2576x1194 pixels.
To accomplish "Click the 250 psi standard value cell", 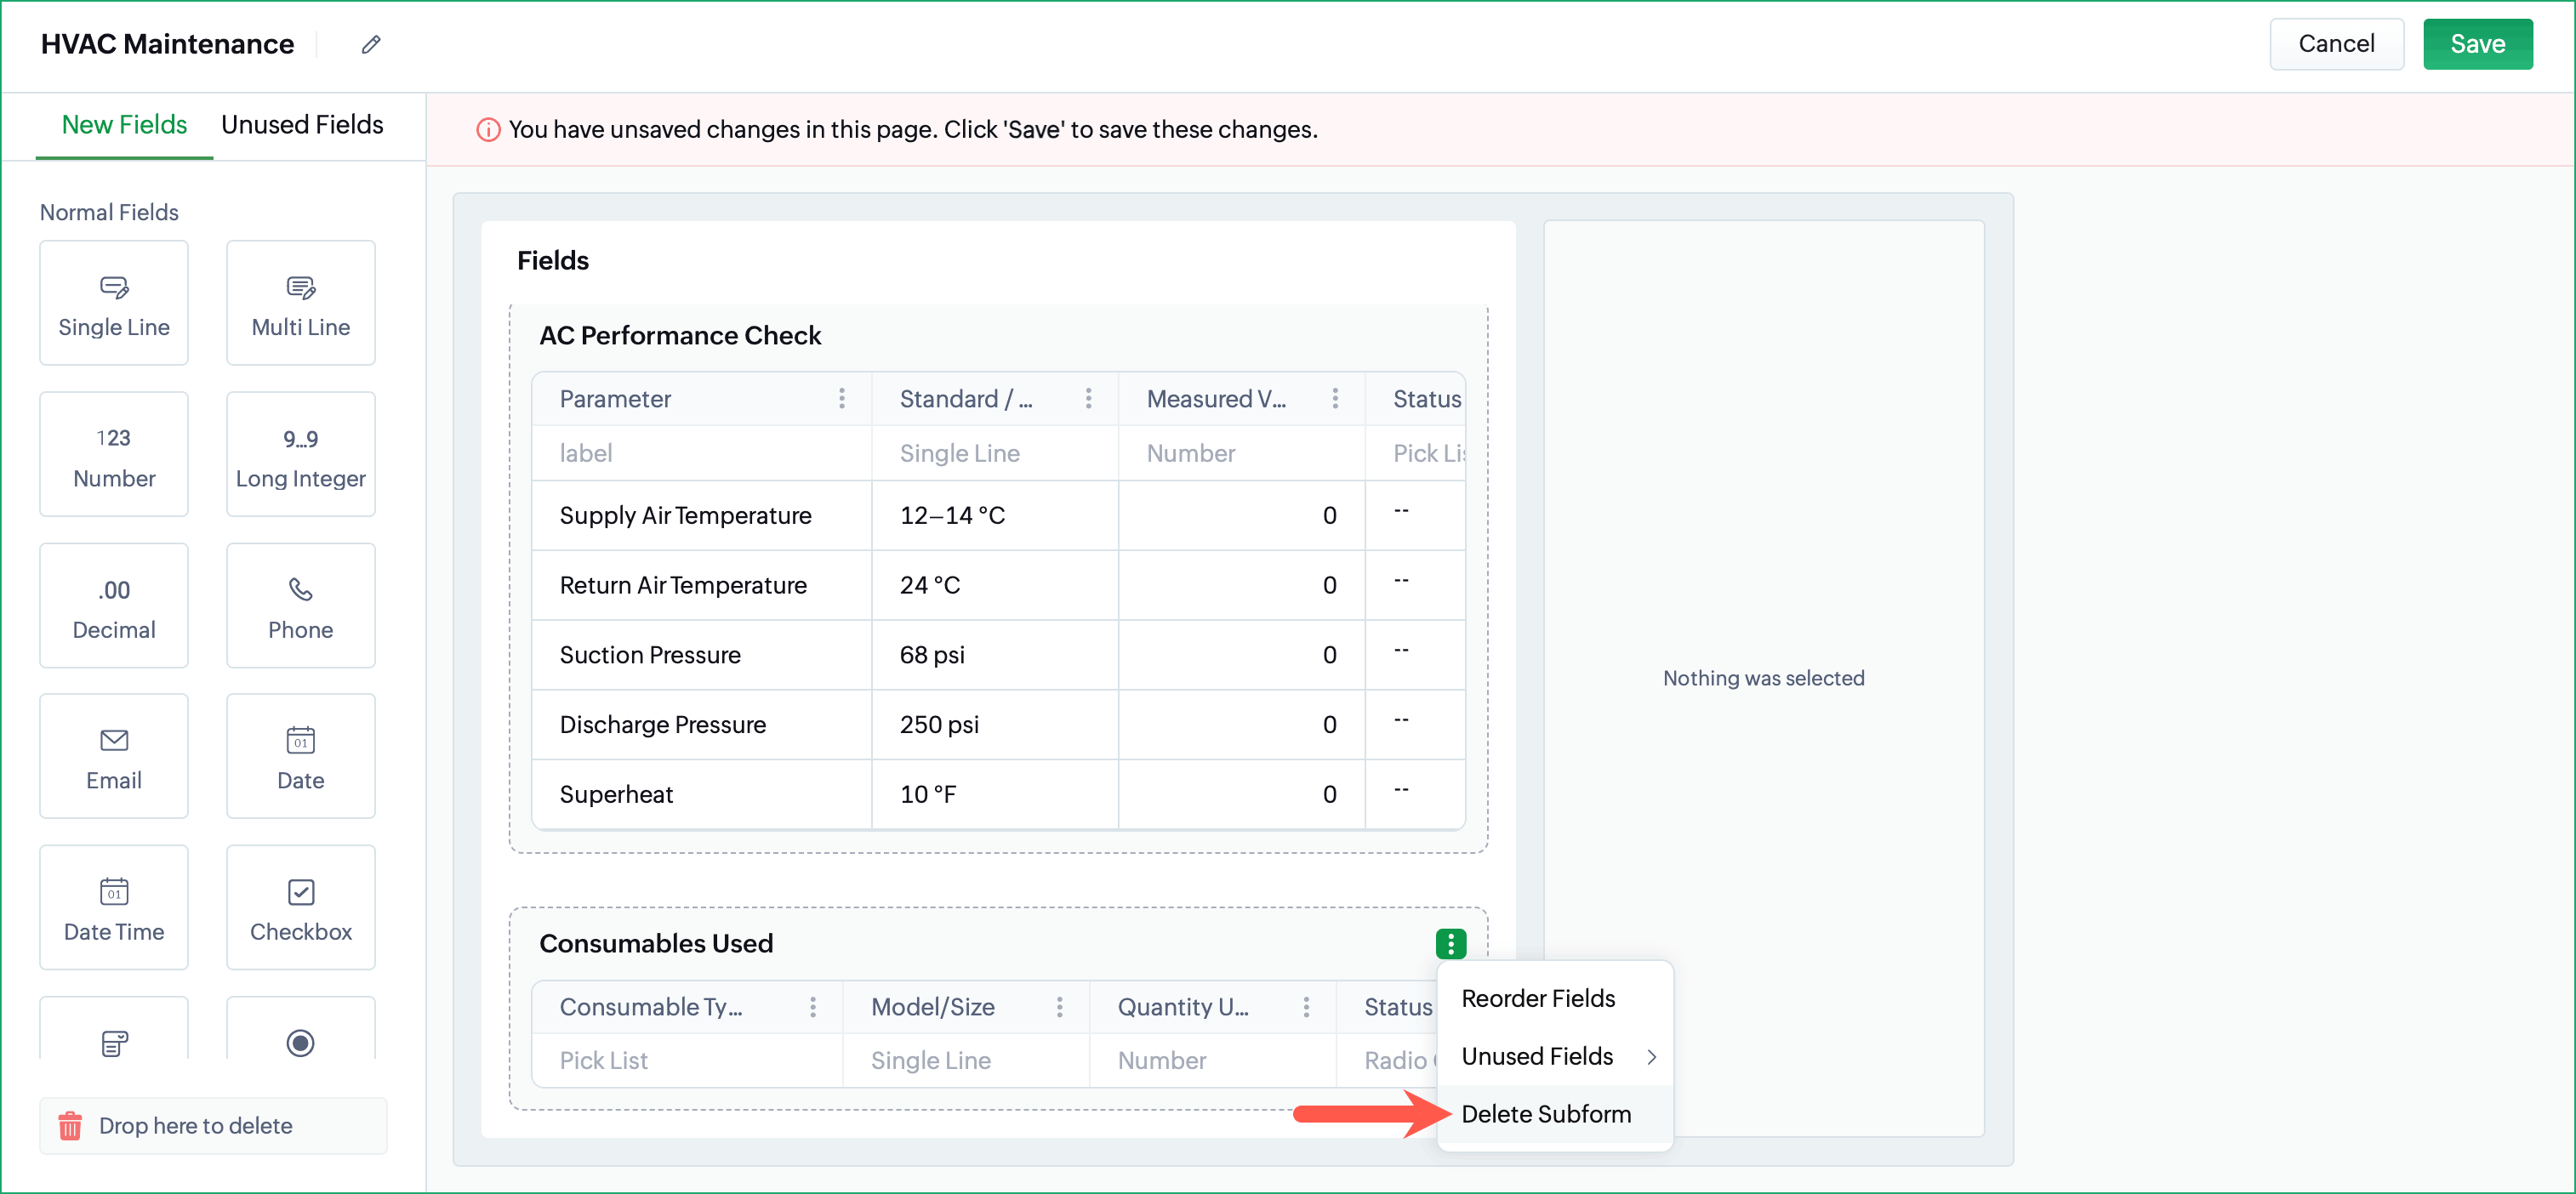I will (x=995, y=724).
